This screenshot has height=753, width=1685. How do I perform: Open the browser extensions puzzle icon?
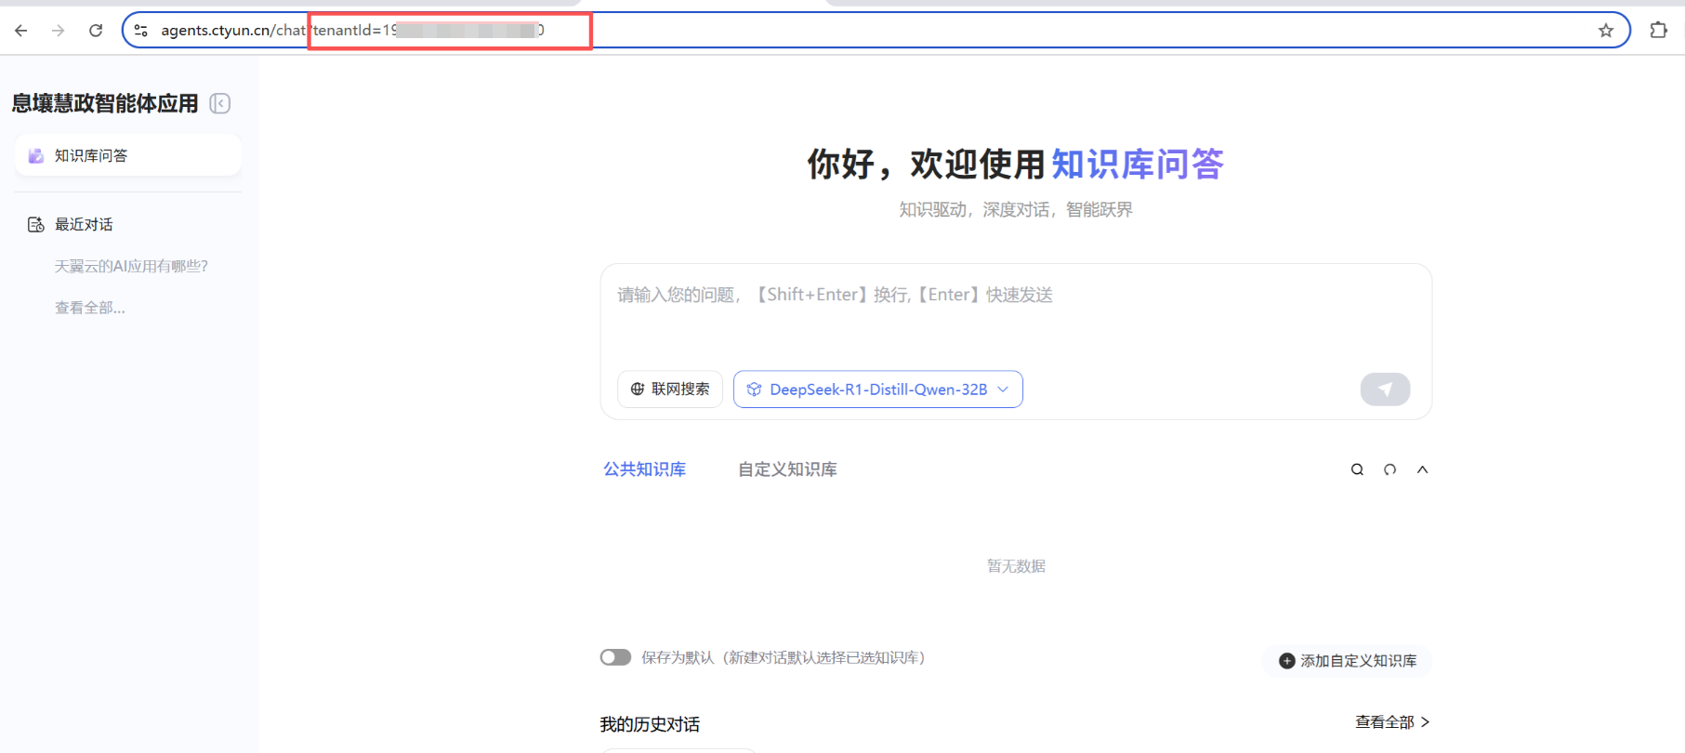pos(1658,31)
